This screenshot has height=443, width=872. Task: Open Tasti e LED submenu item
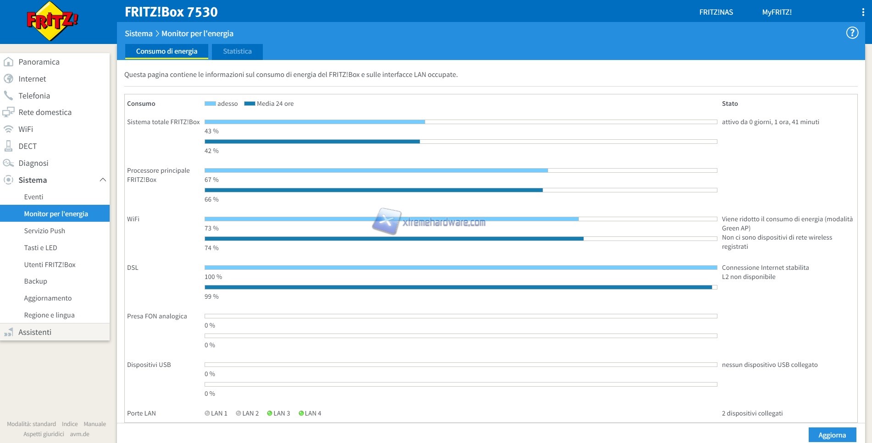[x=40, y=248]
